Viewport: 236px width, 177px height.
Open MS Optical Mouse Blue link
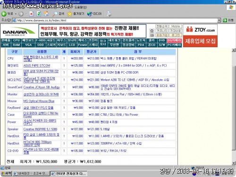[x=39, y=101]
